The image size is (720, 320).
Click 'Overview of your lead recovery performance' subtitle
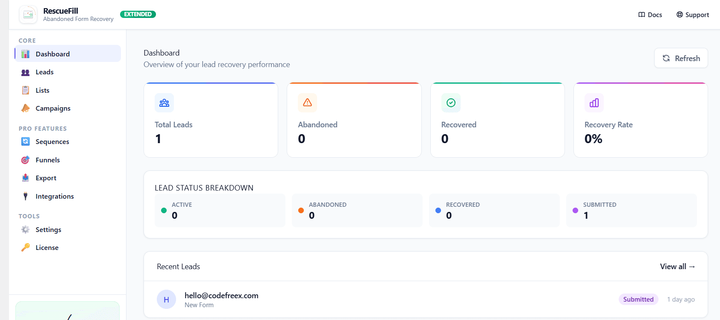[217, 65]
